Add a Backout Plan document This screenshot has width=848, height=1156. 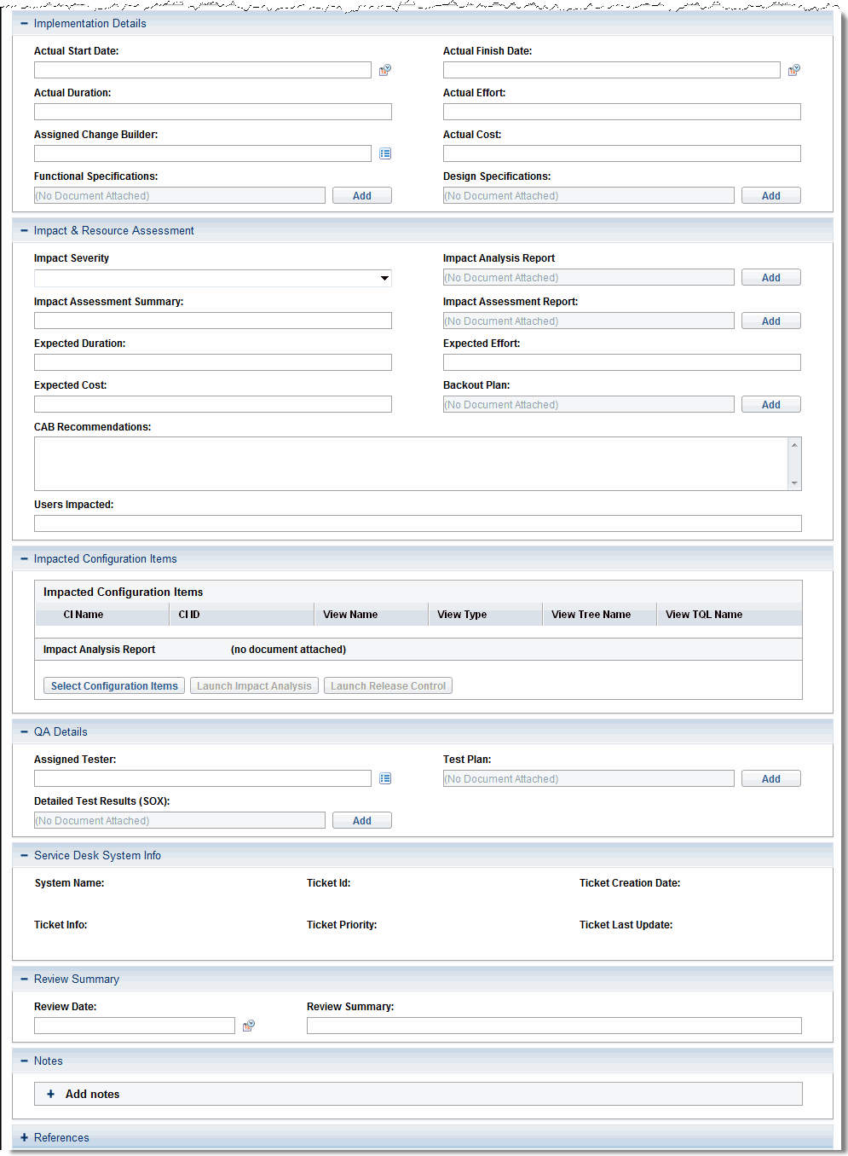[x=770, y=404]
